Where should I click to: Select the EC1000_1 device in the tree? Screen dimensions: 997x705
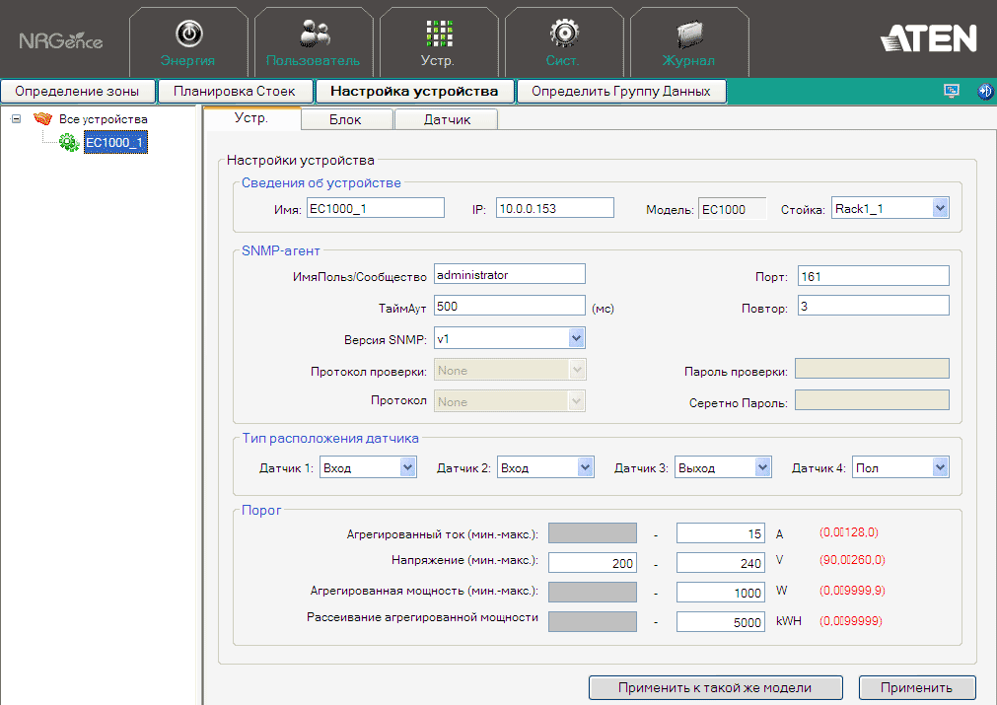(114, 143)
